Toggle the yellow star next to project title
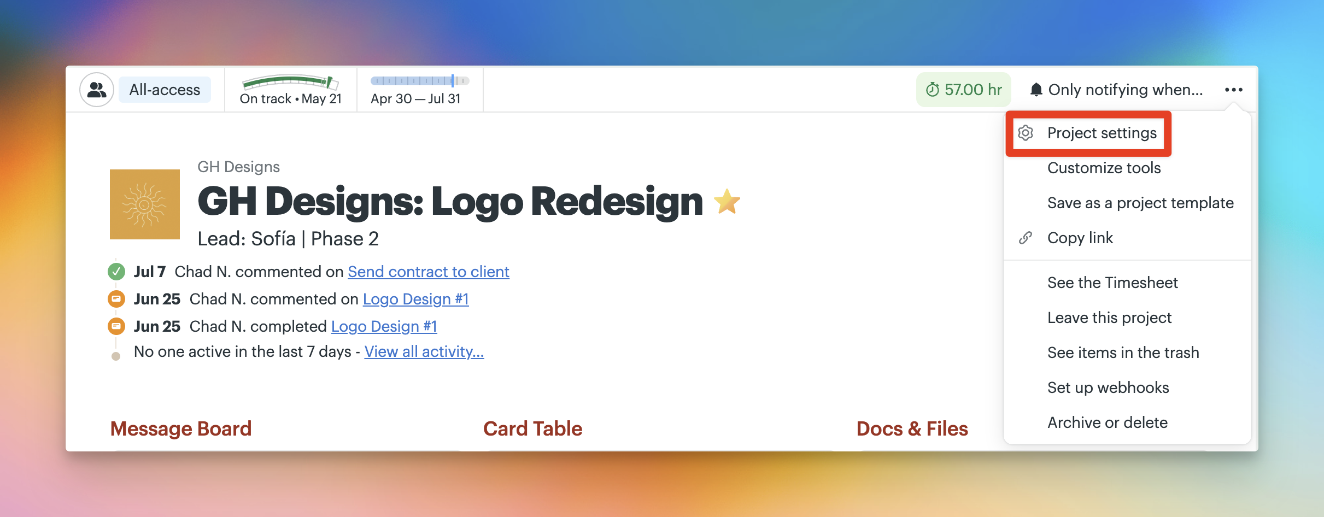 pos(727,201)
